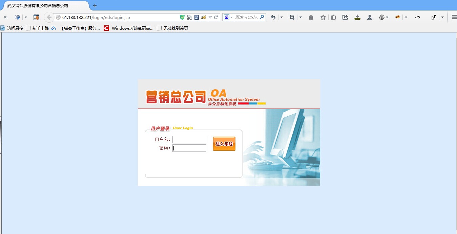Viewport: 457px width, 234px height.
Task: Click the JS script toggle icon
Action: (x=417, y=17)
